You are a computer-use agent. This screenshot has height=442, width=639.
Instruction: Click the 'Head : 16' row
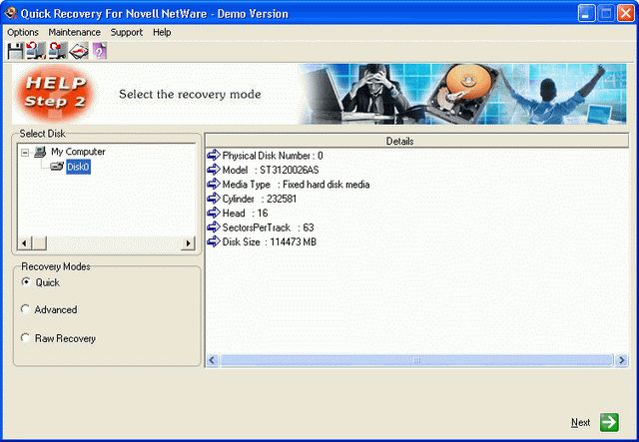coord(245,214)
